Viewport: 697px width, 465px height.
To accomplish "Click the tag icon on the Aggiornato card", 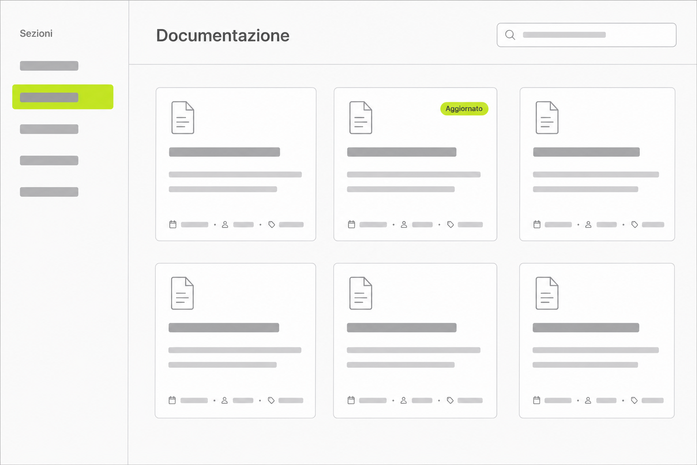I will (451, 224).
